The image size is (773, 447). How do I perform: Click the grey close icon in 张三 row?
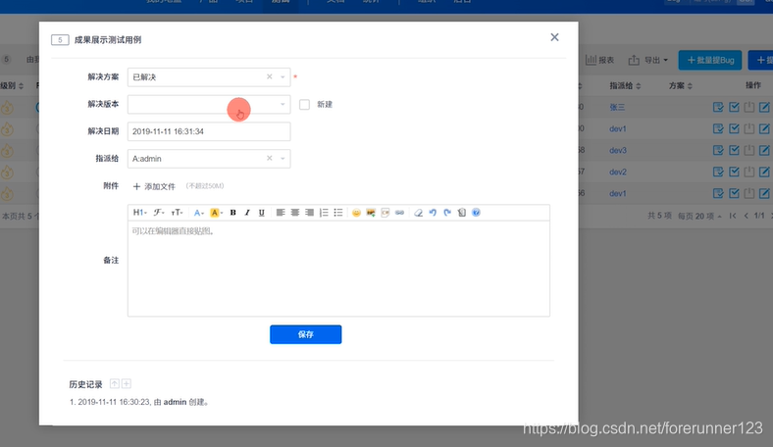[749, 107]
